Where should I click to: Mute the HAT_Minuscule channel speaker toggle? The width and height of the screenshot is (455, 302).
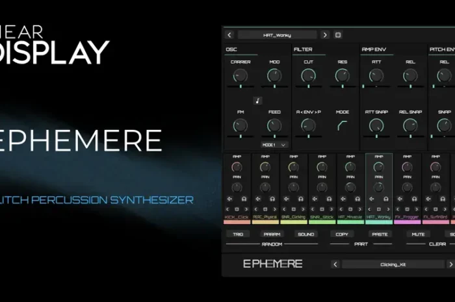tap(343, 199)
